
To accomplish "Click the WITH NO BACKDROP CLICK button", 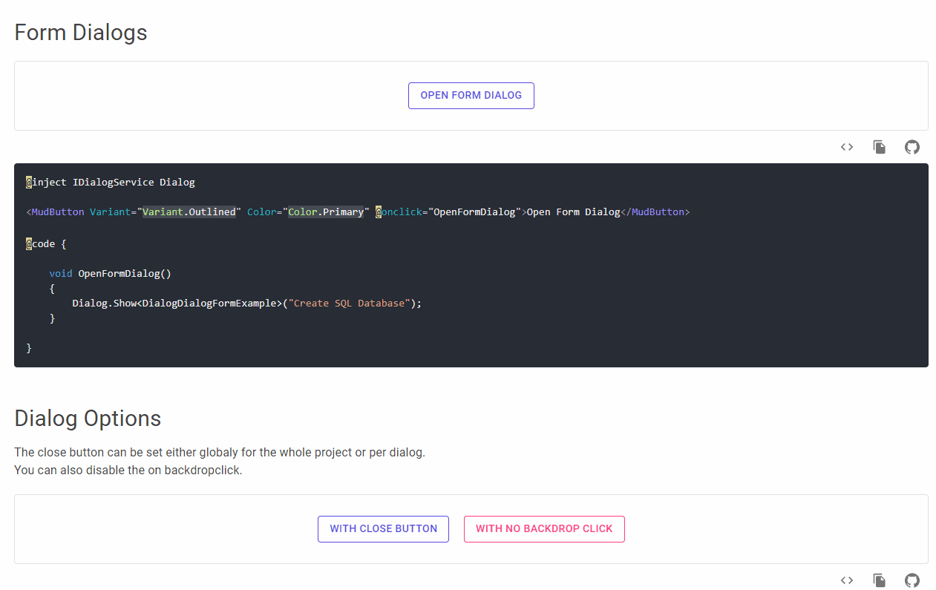I will [544, 528].
